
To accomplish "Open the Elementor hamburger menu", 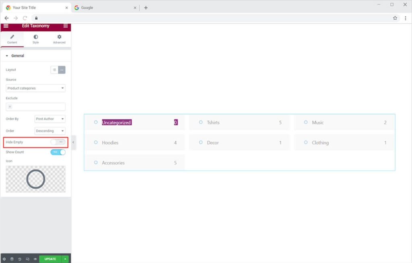I will 6,26.
